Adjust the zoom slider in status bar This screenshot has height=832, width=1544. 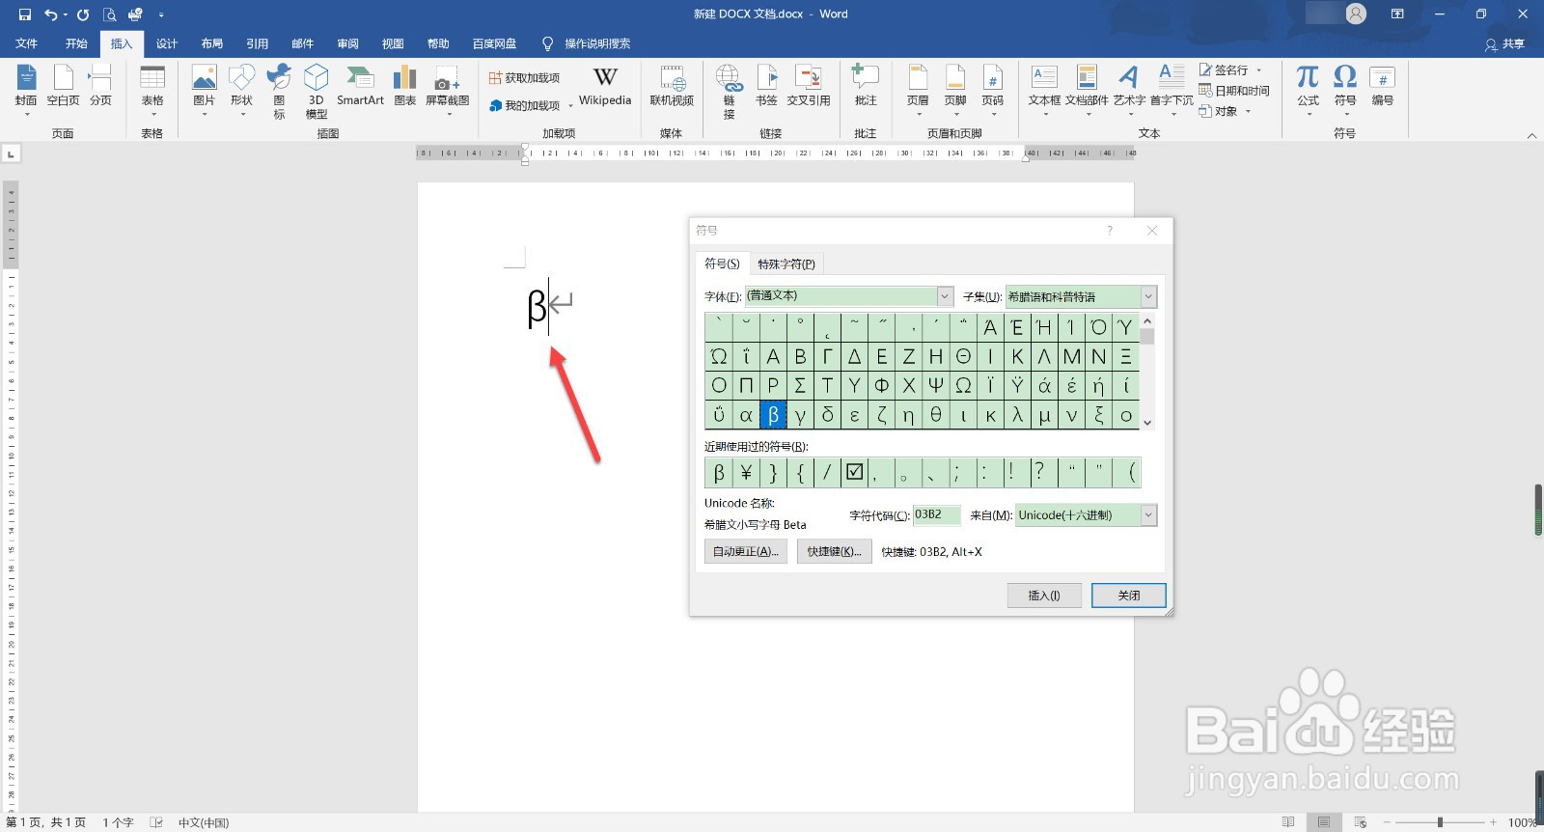click(x=1439, y=822)
